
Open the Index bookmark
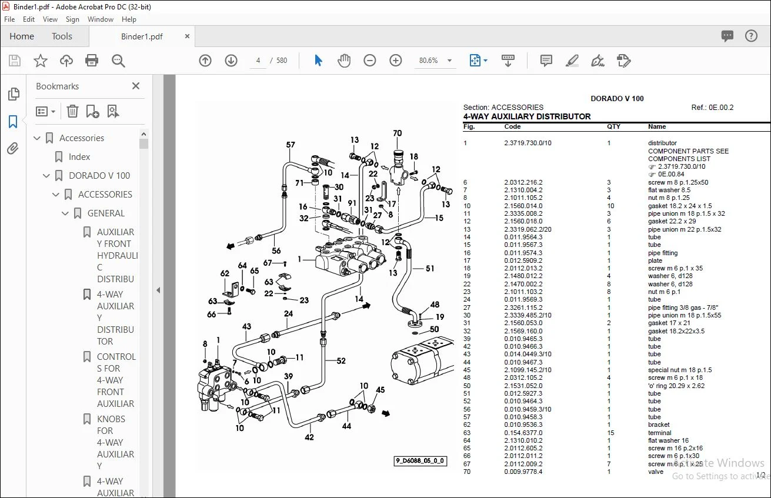coord(79,157)
